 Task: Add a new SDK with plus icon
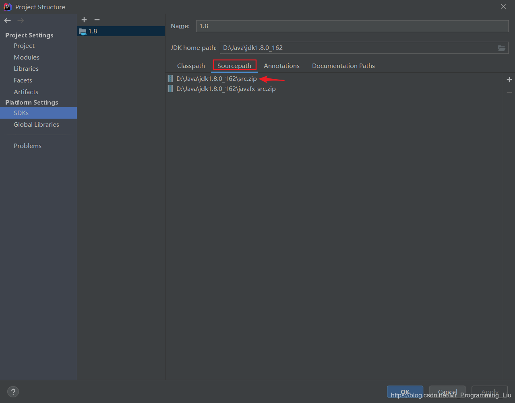click(84, 20)
